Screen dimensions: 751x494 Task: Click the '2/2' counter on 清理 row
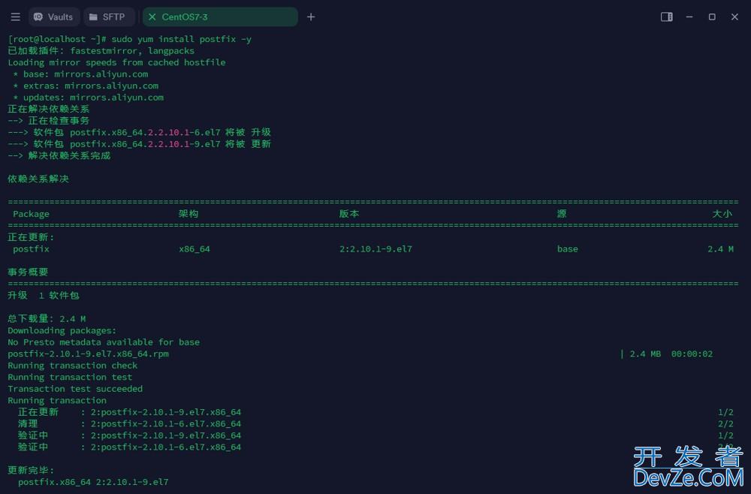[725, 423]
